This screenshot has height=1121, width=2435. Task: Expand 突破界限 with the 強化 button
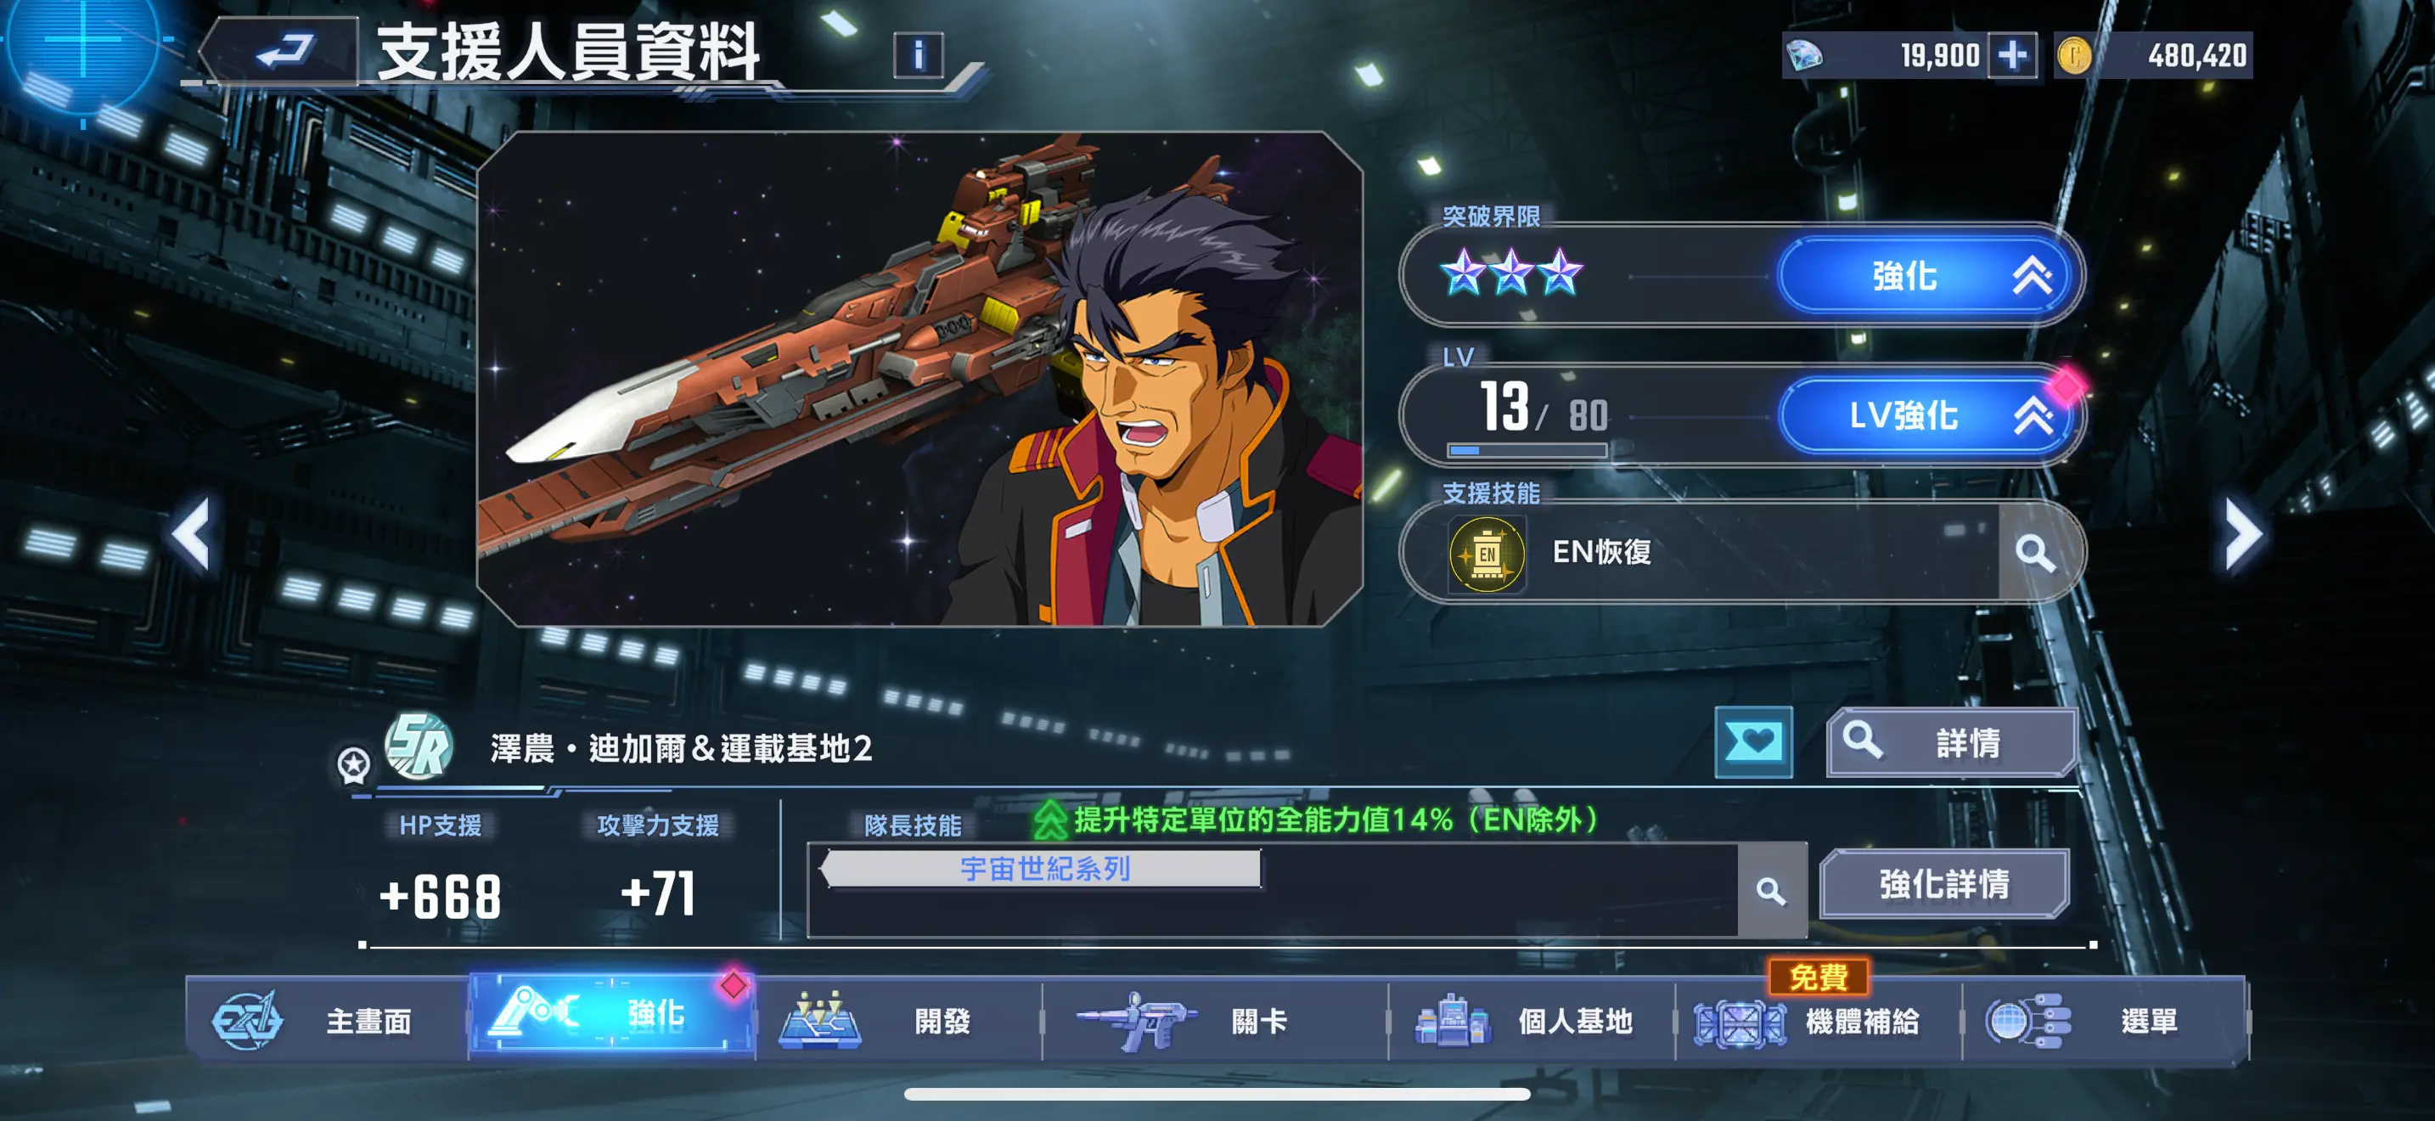1928,276
